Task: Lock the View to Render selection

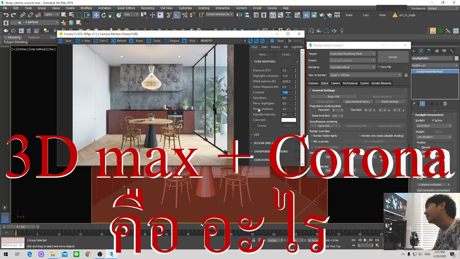Action: click(406, 75)
